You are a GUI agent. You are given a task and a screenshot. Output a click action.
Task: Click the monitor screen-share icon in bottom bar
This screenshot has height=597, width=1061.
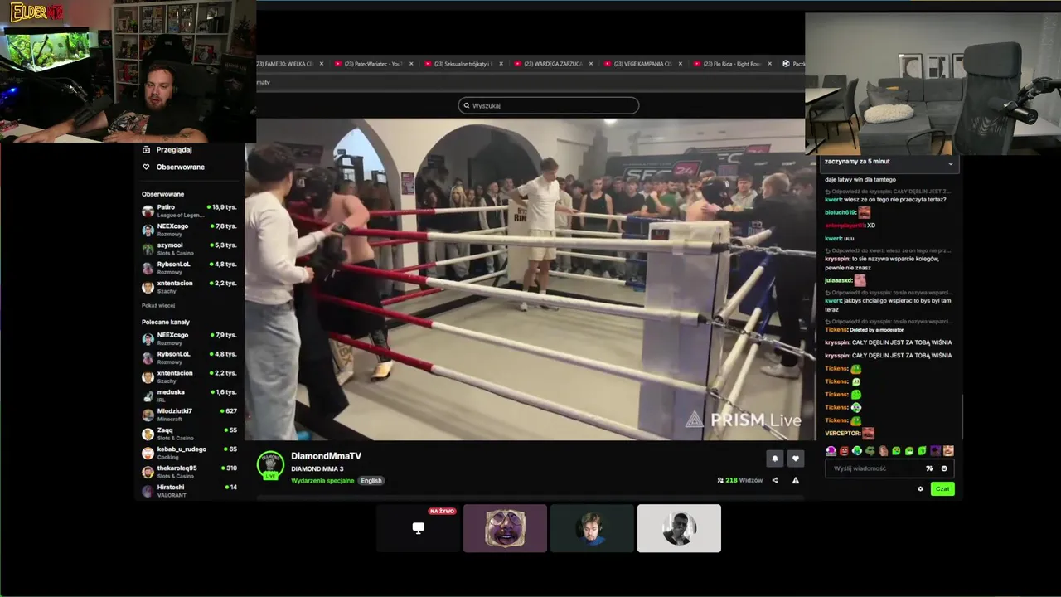[419, 528]
